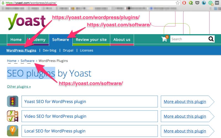This screenshot has height=138, width=221.
Task: Click the Software breadcrumb link
Action: (x=27, y=61)
